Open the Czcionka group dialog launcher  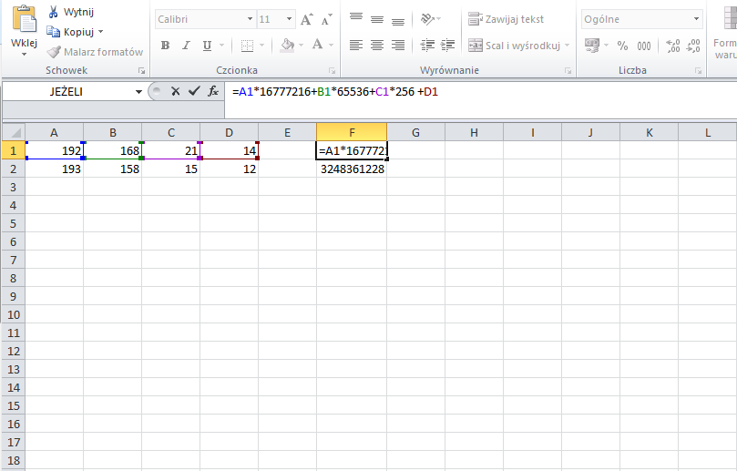click(x=333, y=71)
